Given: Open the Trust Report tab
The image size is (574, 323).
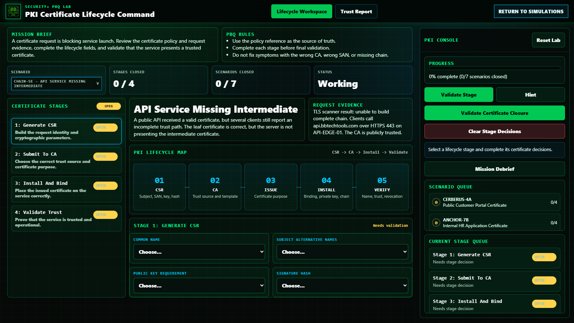Looking at the screenshot, I should tap(356, 11).
